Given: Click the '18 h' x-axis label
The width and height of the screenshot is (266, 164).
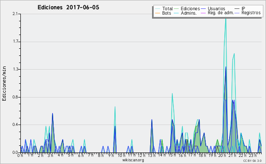Looking at the screenshot, I should point(202,156).
